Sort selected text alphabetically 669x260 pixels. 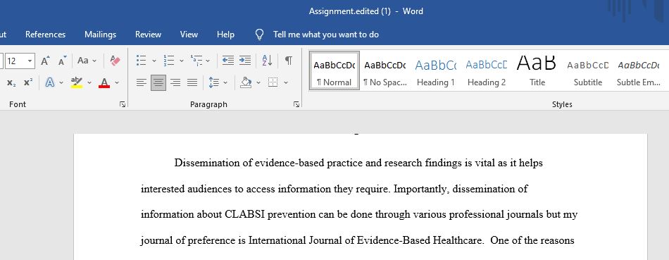[268, 61]
